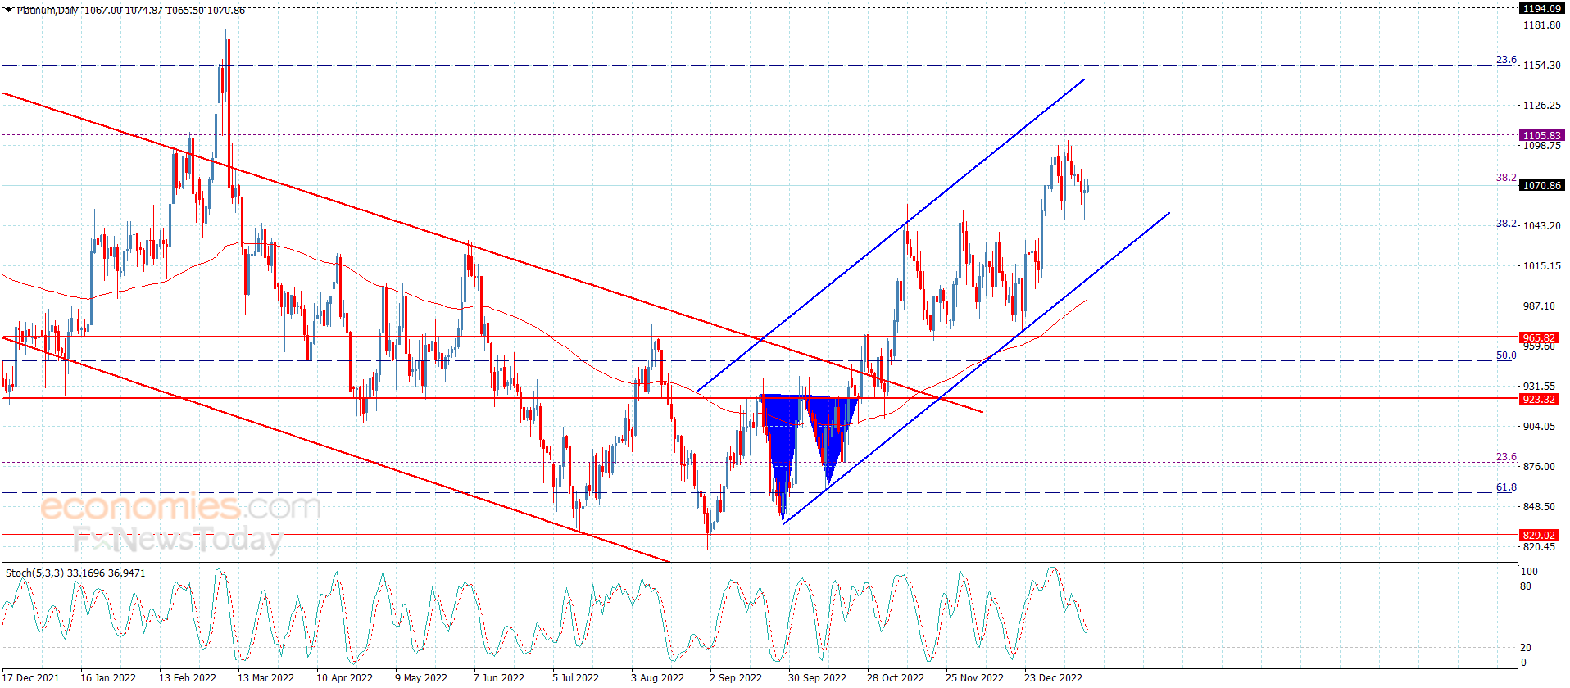
Task: Click the 848.50 price axis label
Action: pyautogui.click(x=1539, y=507)
